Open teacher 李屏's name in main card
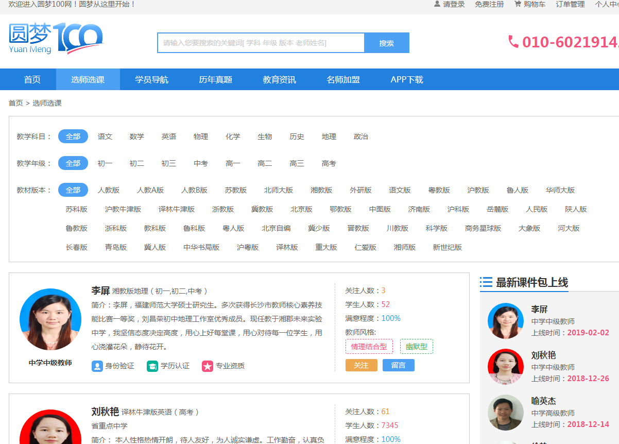Screen dimensions: 619x444 (x=100, y=291)
